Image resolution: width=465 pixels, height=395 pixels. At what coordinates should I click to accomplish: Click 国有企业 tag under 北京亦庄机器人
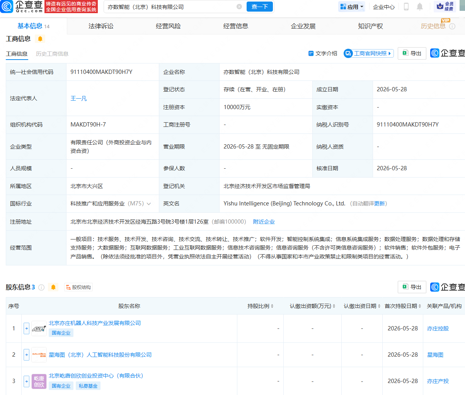[x=61, y=333]
